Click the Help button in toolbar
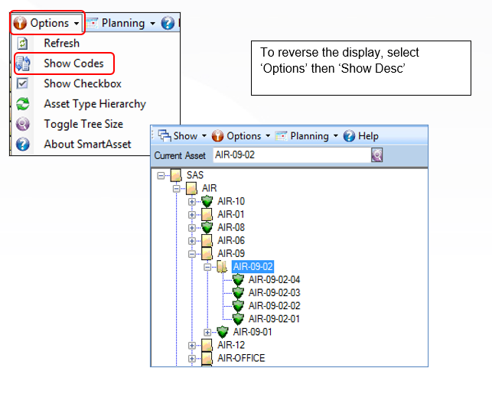The height and width of the screenshot is (397, 492). tap(361, 136)
